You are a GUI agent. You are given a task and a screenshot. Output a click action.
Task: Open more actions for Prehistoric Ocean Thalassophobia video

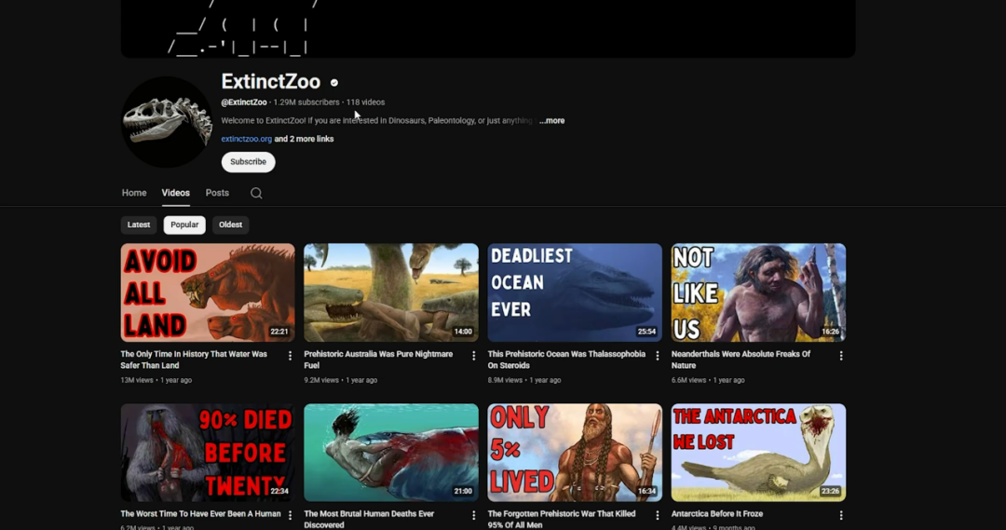pyautogui.click(x=657, y=356)
